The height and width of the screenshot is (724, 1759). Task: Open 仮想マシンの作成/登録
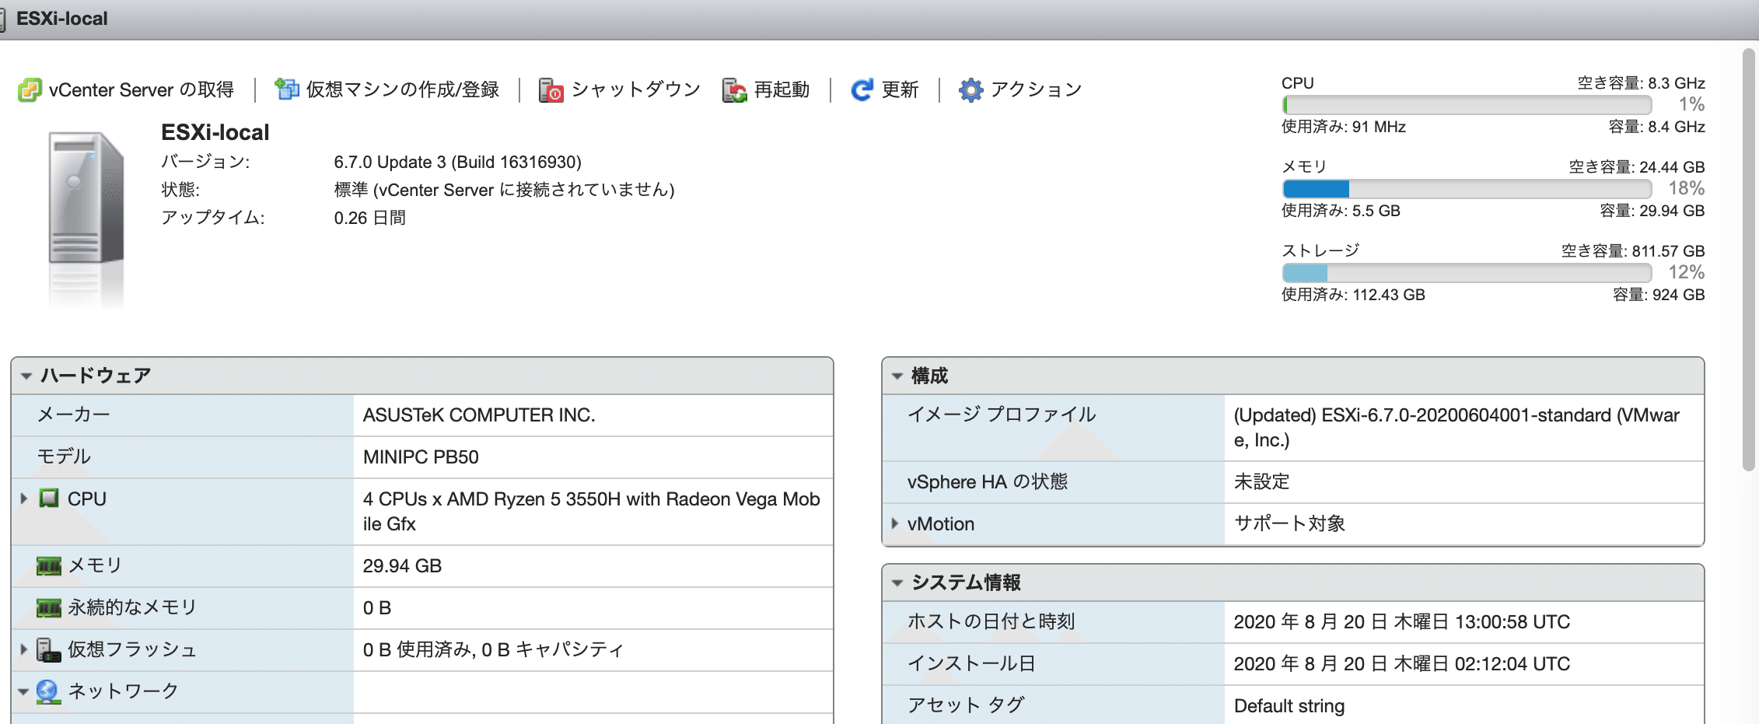pos(402,90)
